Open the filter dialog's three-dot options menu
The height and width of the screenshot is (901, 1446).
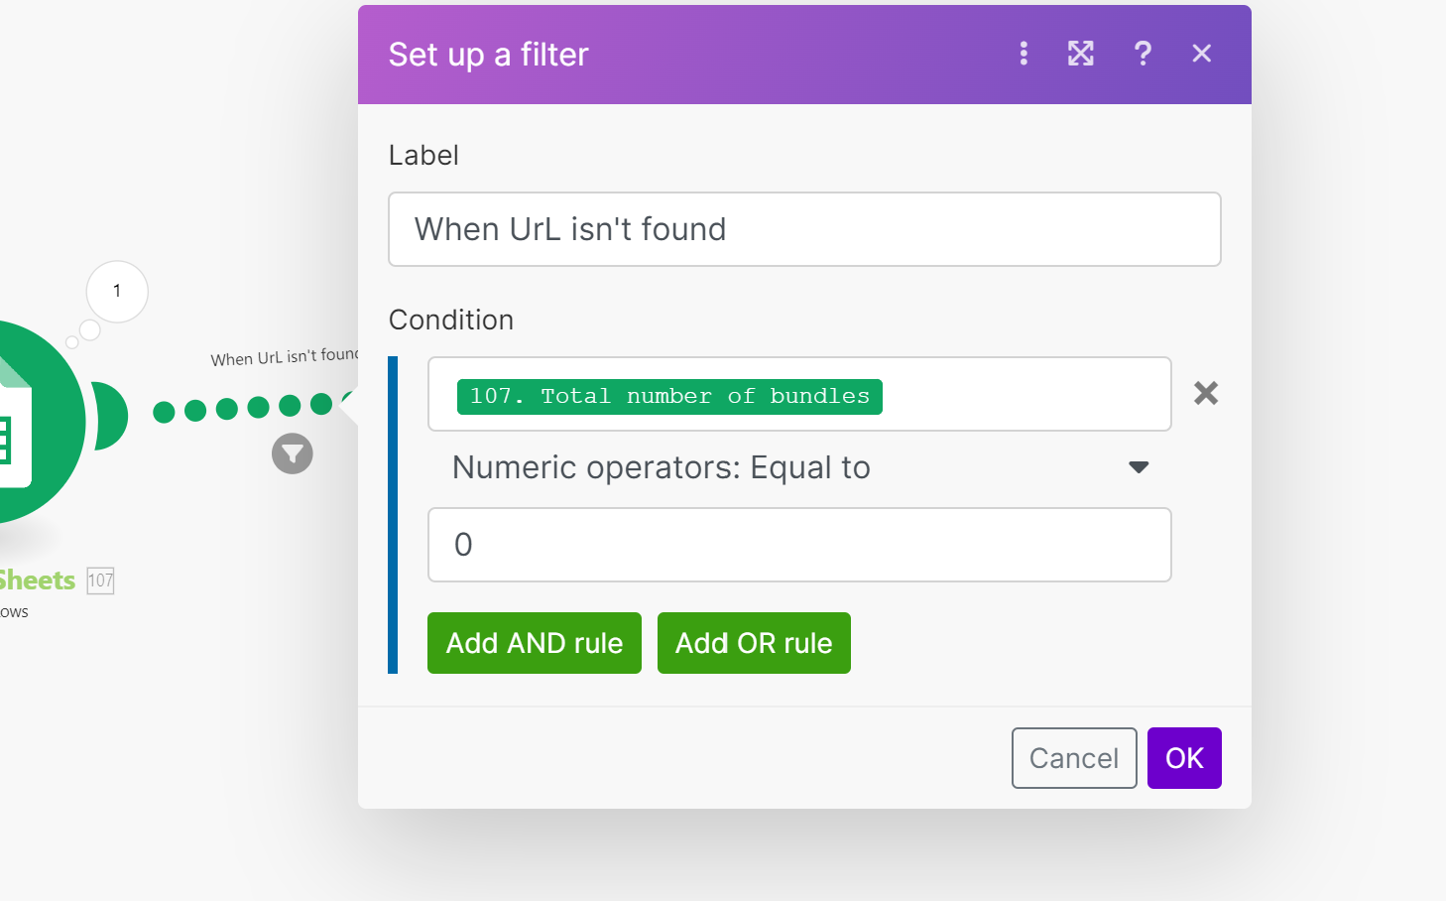pos(1024,54)
